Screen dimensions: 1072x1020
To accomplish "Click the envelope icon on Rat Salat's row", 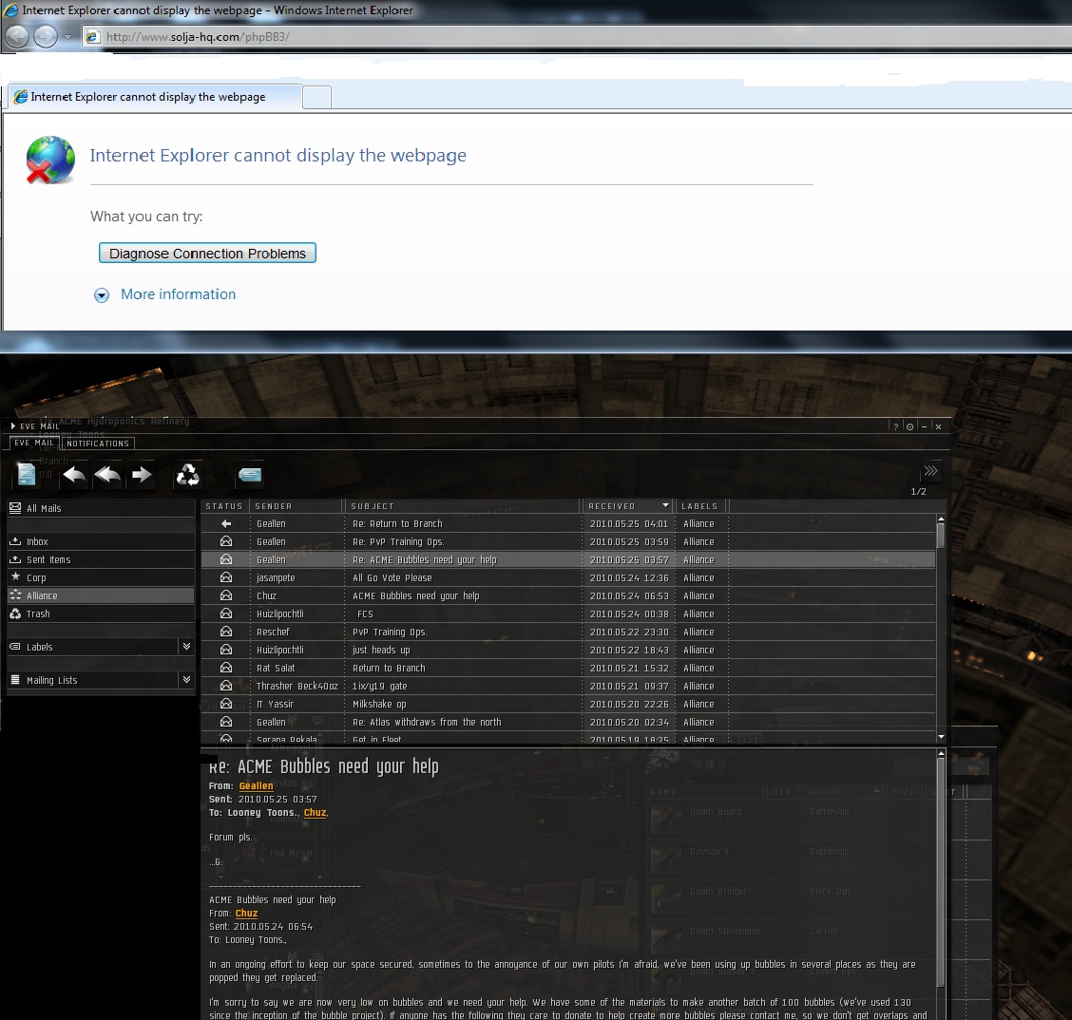I will 226,668.
